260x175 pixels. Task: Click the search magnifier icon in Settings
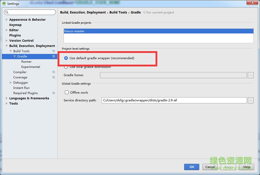7,12
